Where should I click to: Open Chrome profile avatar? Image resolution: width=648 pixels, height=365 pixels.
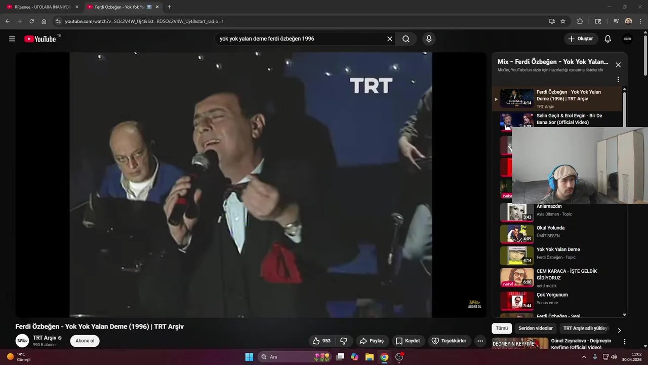(x=628, y=21)
